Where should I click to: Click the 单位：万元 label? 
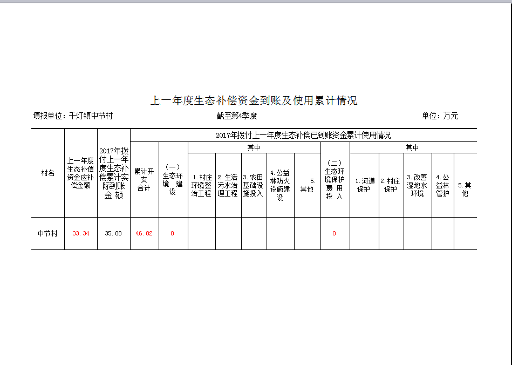click(440, 116)
